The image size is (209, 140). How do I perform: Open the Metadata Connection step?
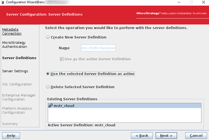tap(11, 32)
